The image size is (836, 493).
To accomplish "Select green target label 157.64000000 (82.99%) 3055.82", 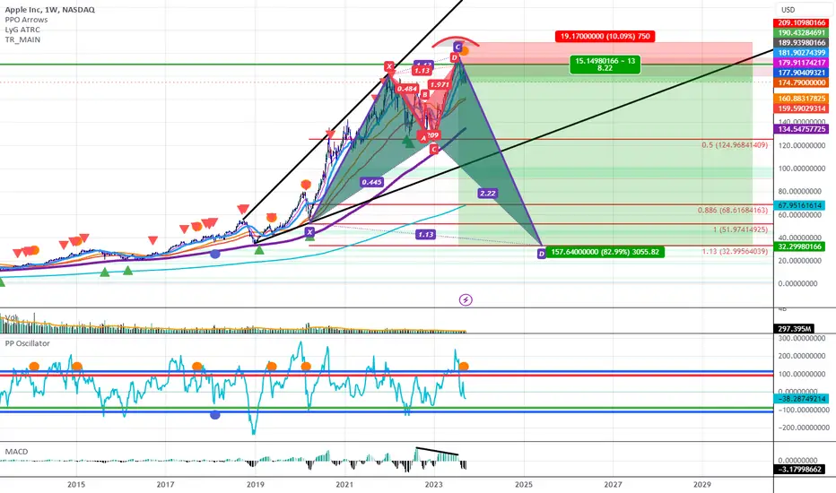I will coord(605,252).
